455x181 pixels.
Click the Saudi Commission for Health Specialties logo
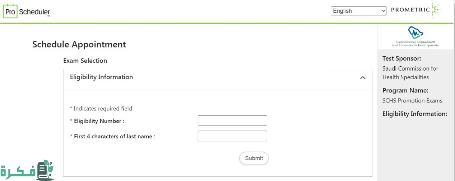415,37
